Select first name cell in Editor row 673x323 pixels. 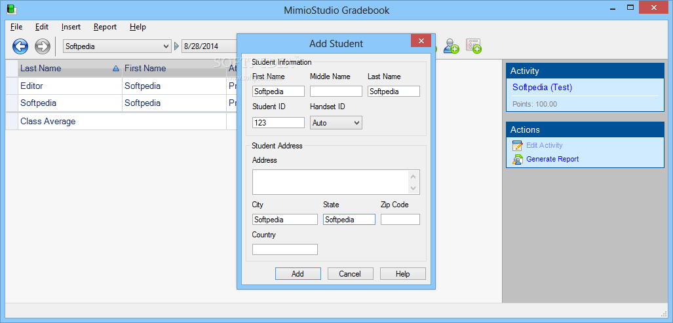click(x=174, y=86)
